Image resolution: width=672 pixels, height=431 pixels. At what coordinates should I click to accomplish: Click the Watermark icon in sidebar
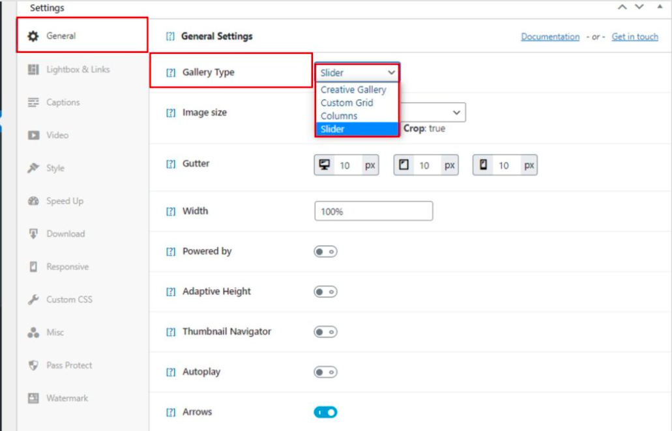[x=33, y=398]
